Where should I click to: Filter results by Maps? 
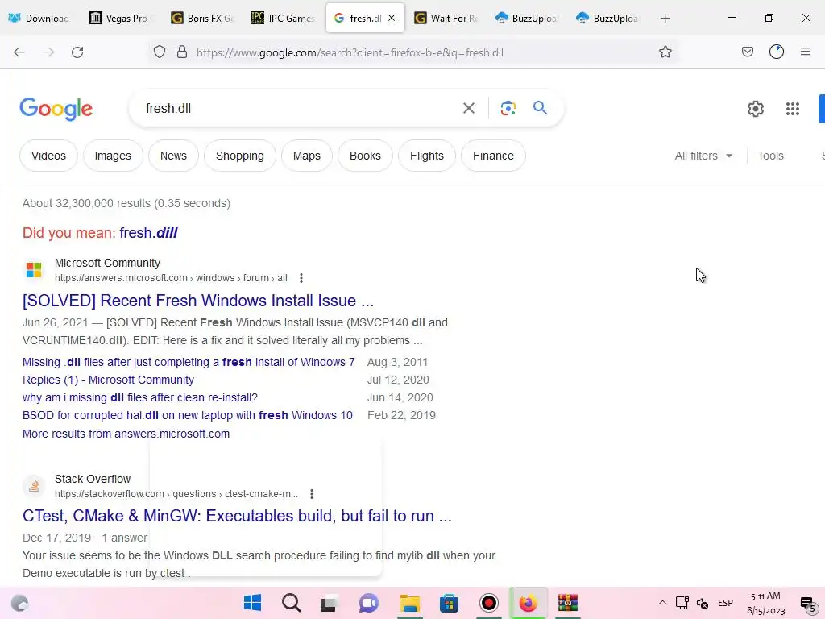pyautogui.click(x=307, y=156)
